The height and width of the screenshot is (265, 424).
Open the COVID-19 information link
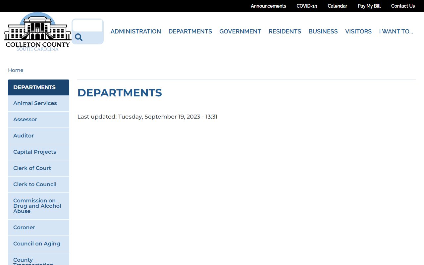tap(307, 6)
